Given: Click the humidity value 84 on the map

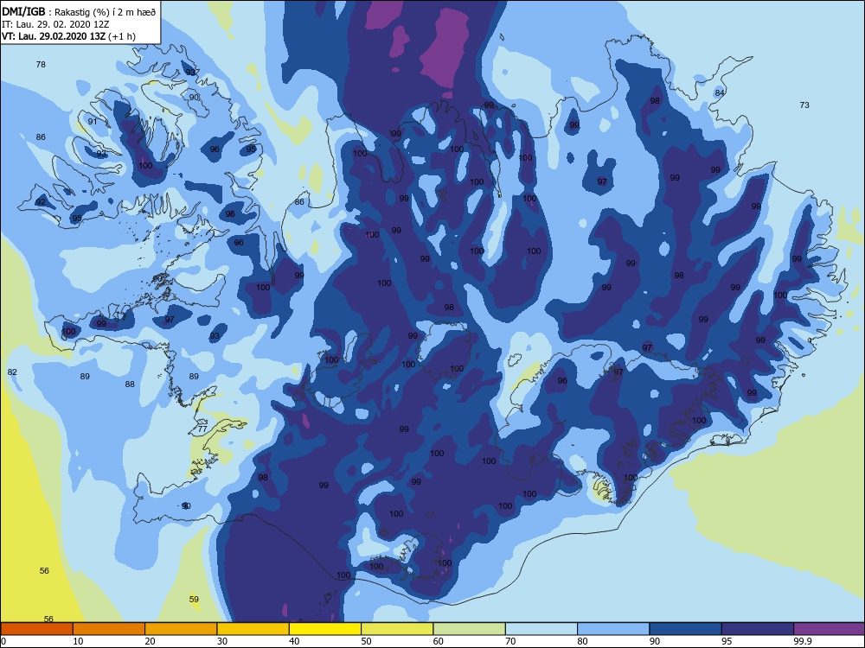Looking at the screenshot, I should 720,92.
